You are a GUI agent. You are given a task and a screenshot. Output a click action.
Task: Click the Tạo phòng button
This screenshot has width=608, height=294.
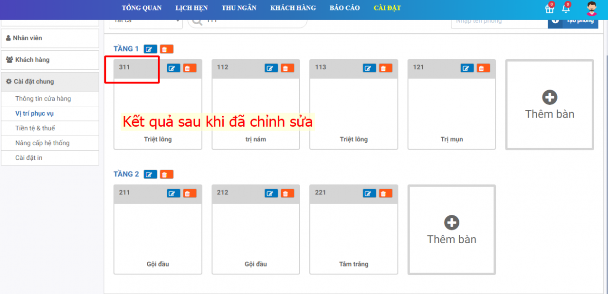(573, 21)
